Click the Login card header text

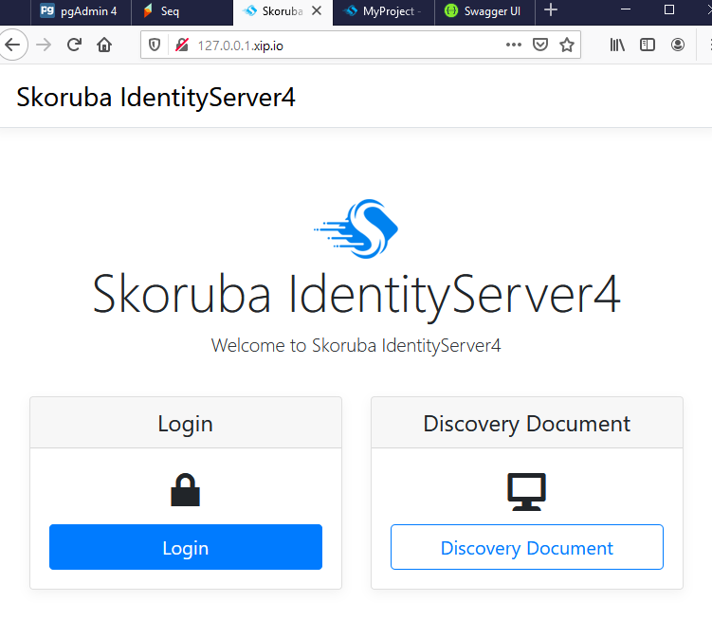pyautogui.click(x=185, y=424)
